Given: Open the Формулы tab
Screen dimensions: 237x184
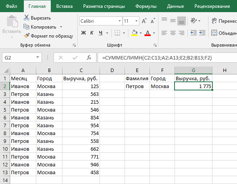Looking at the screenshot, I should (146, 6).
